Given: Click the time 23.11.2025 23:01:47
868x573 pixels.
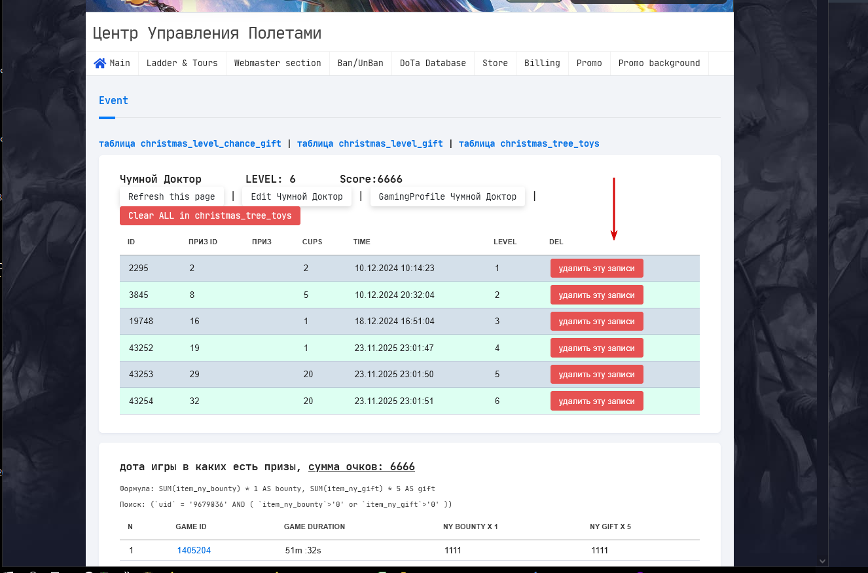Looking at the screenshot, I should coord(395,348).
